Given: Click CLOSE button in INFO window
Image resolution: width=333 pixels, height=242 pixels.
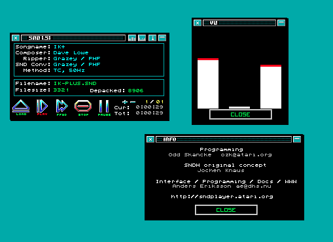Looking at the screenshot, I should point(226,210).
